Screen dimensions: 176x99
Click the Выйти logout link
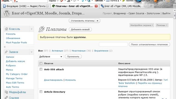166,13
